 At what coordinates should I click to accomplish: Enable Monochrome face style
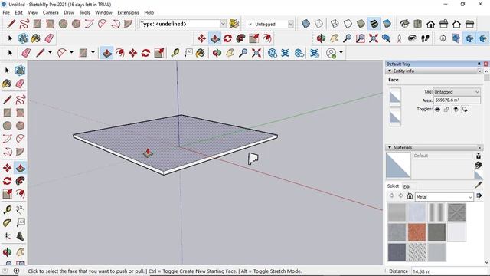tap(387, 24)
